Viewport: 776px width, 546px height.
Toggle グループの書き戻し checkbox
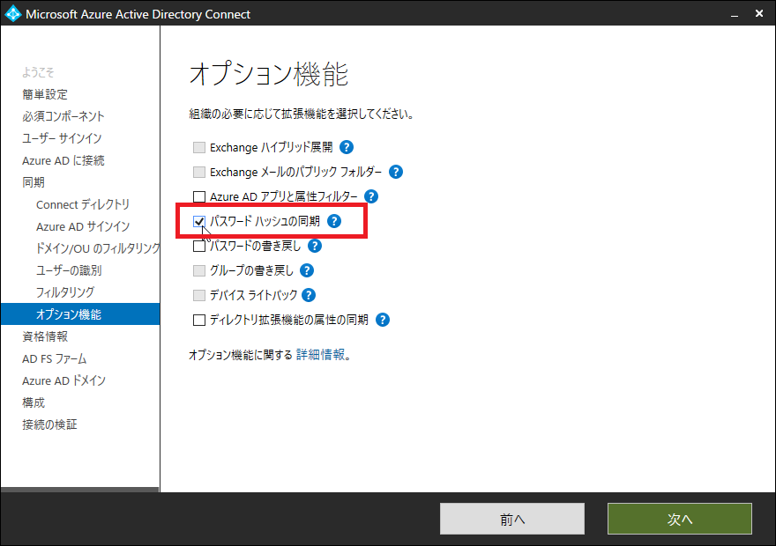(x=199, y=270)
